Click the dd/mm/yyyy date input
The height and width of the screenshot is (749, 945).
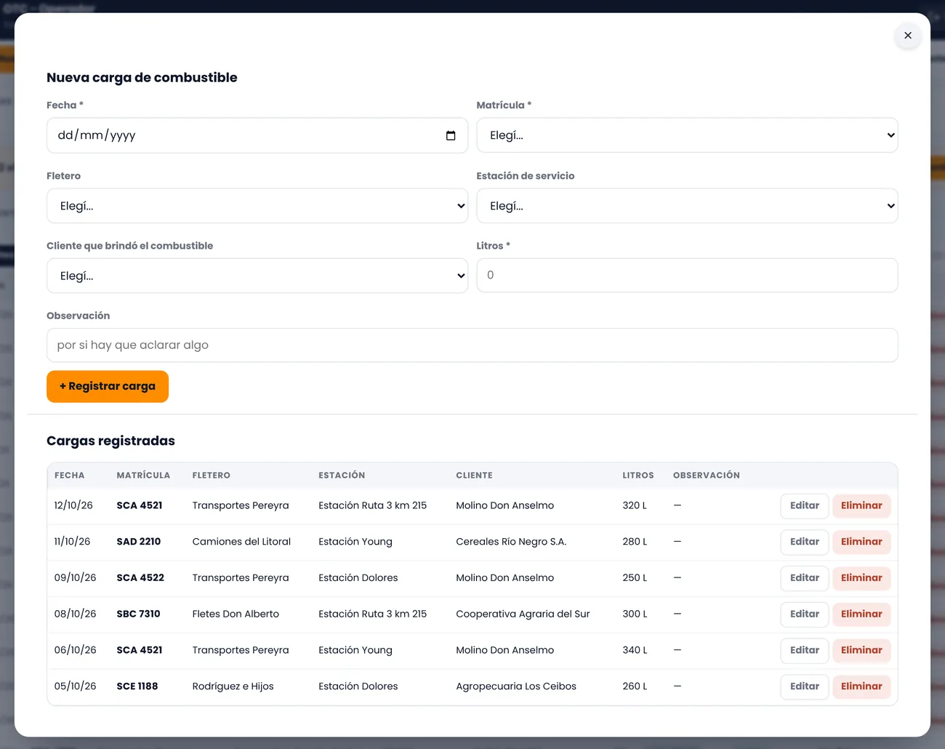(257, 135)
